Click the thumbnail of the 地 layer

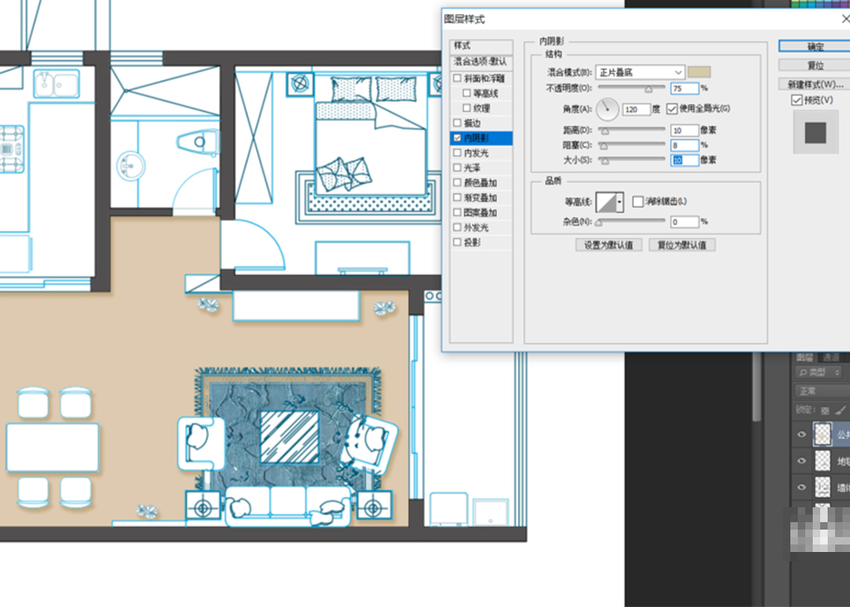[822, 462]
